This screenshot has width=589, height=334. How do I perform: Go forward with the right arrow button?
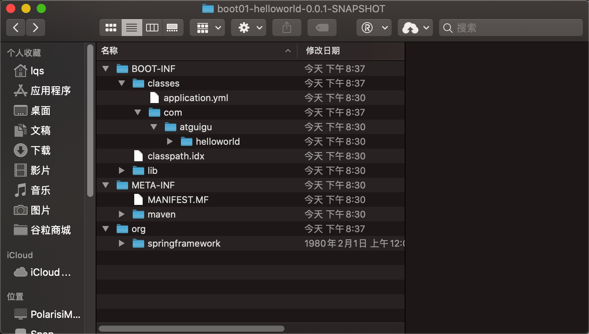point(36,28)
